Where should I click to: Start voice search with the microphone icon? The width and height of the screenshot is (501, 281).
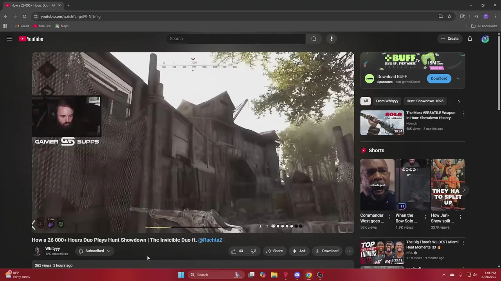332,39
